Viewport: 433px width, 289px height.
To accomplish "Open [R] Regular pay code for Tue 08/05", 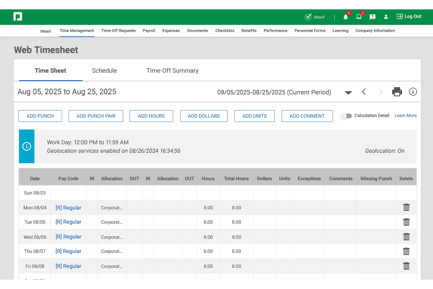I will point(68,222).
